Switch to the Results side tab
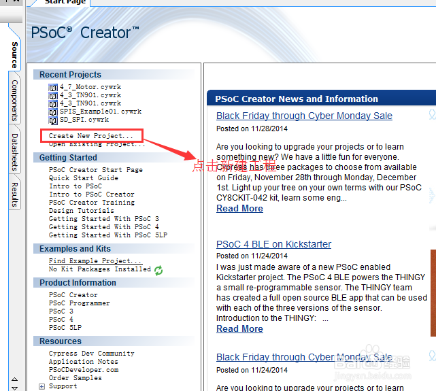The height and width of the screenshot is (391, 436). coord(15,194)
